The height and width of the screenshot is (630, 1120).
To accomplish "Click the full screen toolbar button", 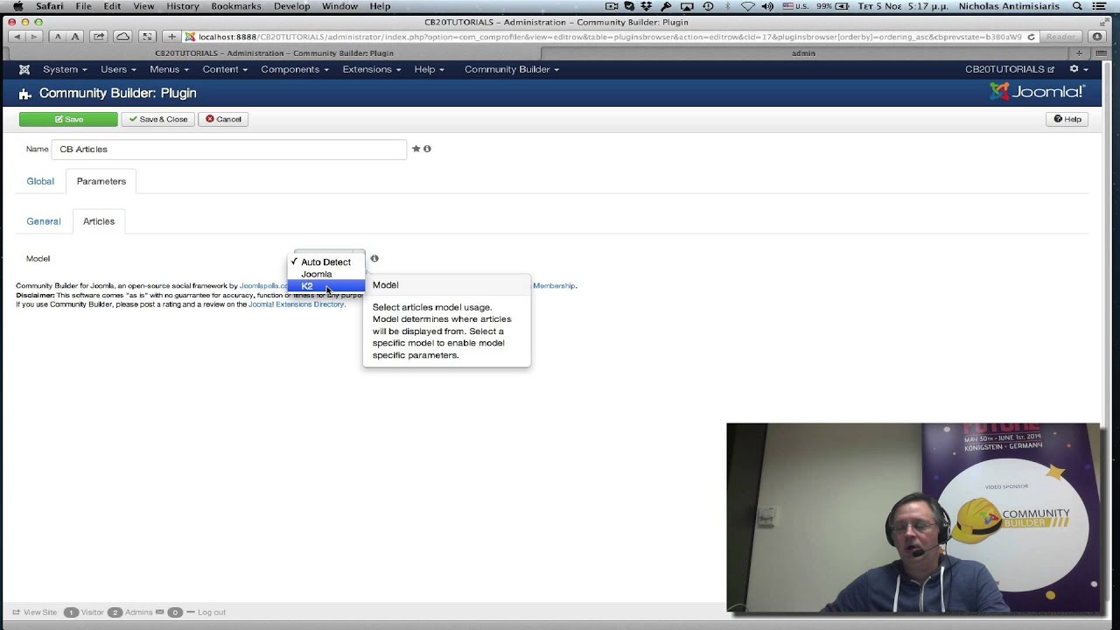I will [147, 37].
